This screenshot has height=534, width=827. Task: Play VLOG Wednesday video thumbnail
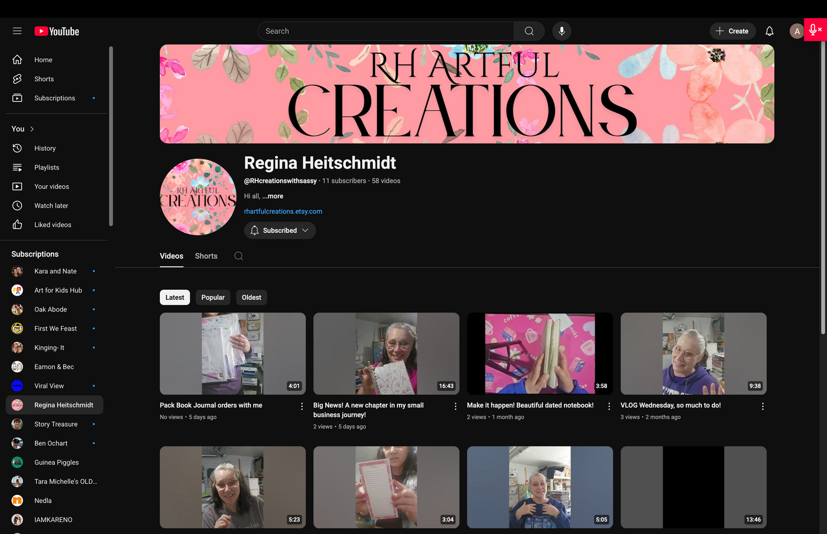click(x=693, y=353)
